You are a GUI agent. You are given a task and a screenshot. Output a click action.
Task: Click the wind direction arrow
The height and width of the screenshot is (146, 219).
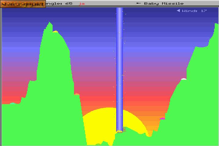[178, 11]
